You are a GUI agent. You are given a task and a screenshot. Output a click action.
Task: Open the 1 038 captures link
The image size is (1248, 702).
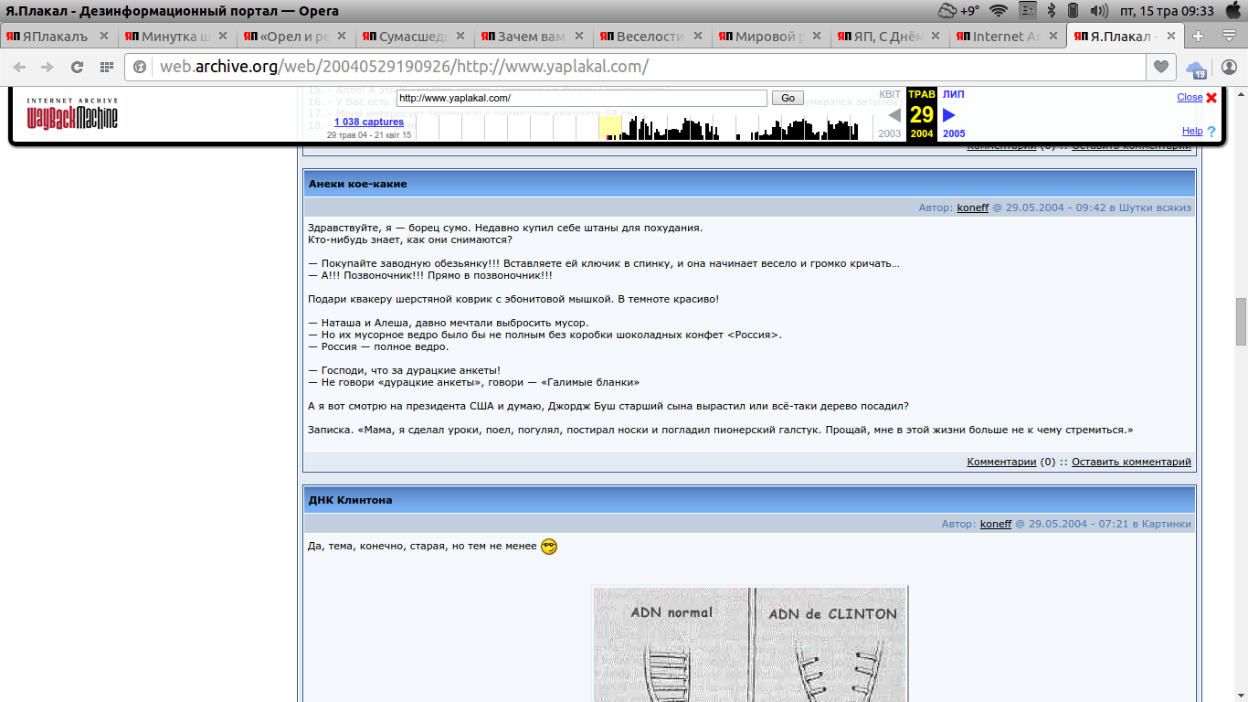[x=369, y=122]
